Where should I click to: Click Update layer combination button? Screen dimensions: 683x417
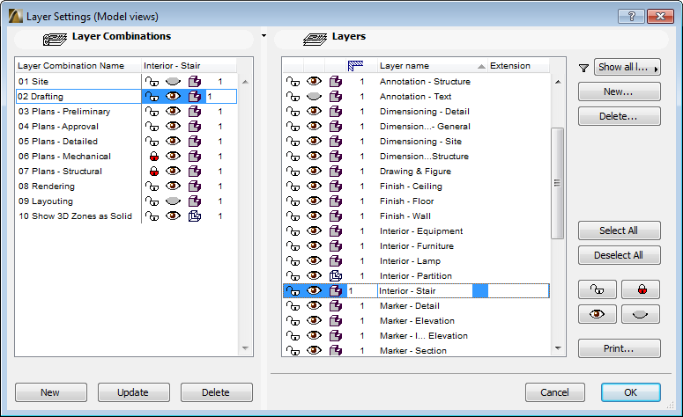[x=134, y=392]
